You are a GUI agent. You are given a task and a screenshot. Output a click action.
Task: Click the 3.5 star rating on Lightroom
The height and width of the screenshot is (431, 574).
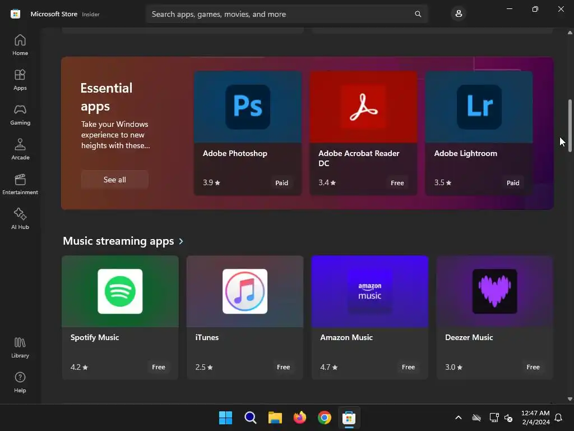pos(443,182)
